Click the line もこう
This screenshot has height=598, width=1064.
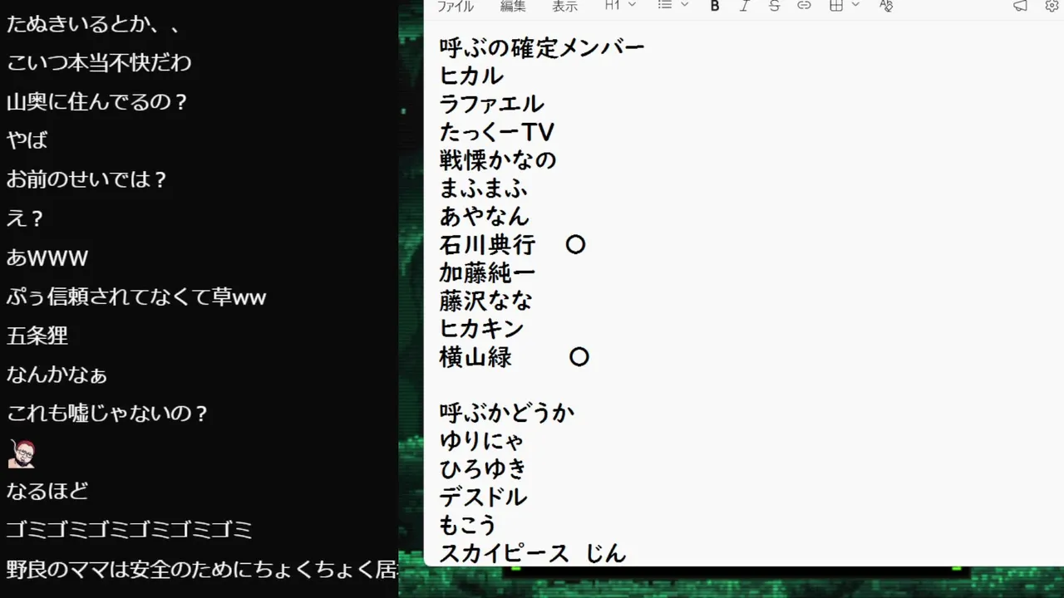[x=468, y=525]
